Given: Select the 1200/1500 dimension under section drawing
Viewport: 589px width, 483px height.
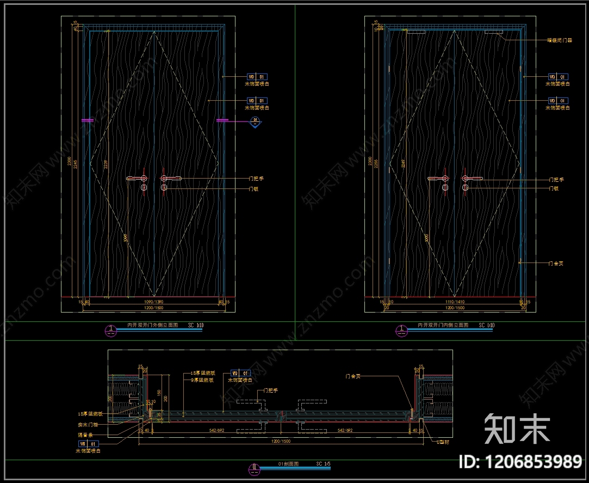Looking at the screenshot, I should click(x=281, y=441).
